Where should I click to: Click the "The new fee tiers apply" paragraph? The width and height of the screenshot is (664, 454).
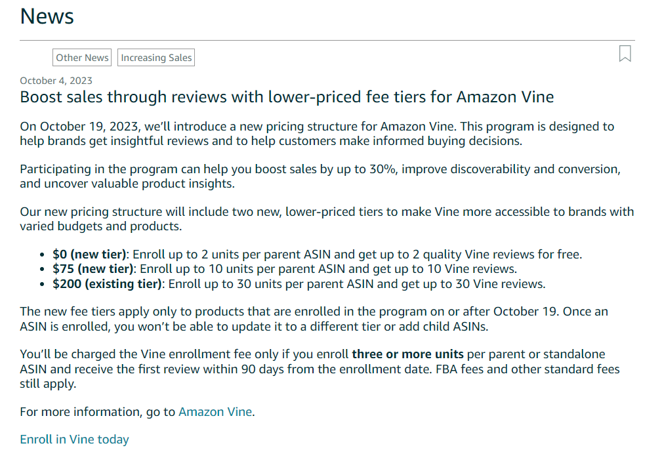tap(315, 319)
